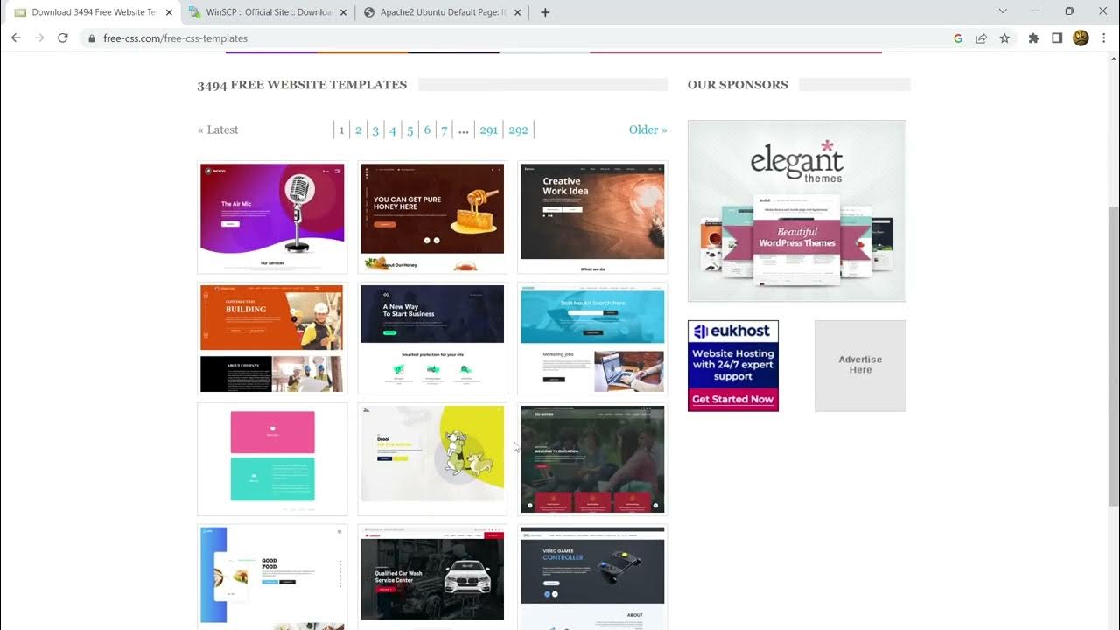Switch to the WinSCP Official Site tab
This screenshot has height=630, width=1120.
[x=268, y=12]
